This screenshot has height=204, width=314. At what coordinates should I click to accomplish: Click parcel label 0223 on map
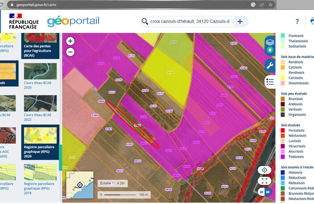coord(225,186)
